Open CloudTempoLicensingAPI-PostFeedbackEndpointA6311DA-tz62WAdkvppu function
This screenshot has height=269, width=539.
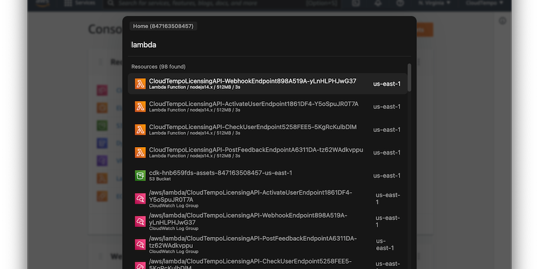(256, 150)
